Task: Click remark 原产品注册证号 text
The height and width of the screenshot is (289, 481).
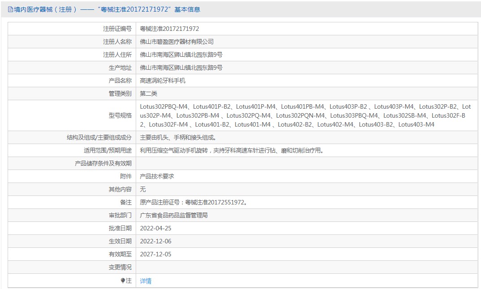Action: tap(193, 202)
